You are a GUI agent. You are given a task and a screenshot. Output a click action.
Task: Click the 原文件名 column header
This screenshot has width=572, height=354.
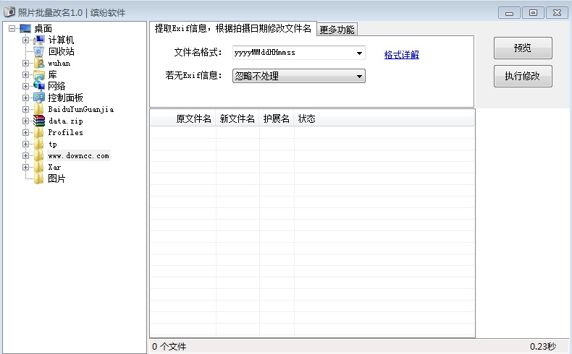pyautogui.click(x=193, y=118)
